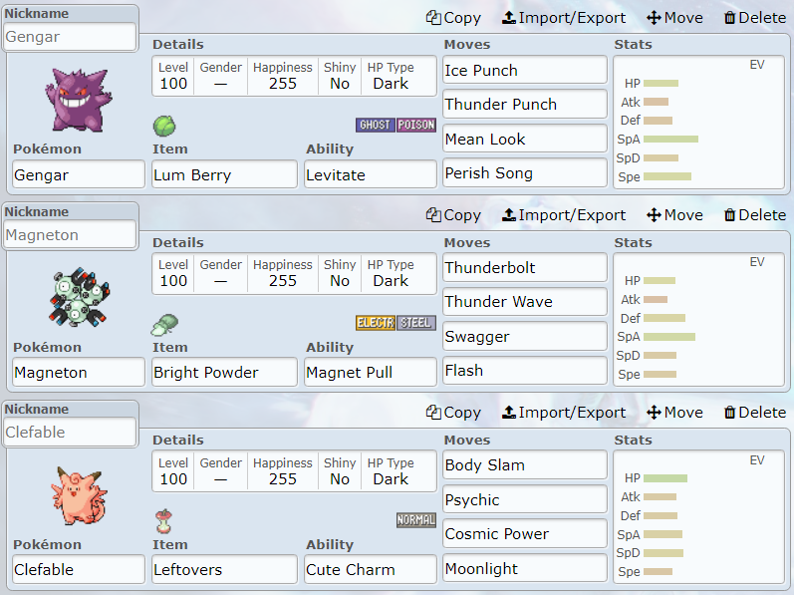Change the Lum Berry item field
The height and width of the screenshot is (595, 794).
pyautogui.click(x=224, y=174)
